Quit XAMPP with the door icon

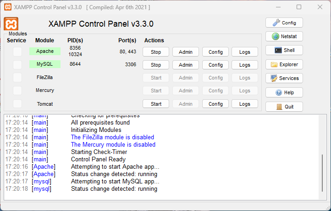tap(284, 107)
